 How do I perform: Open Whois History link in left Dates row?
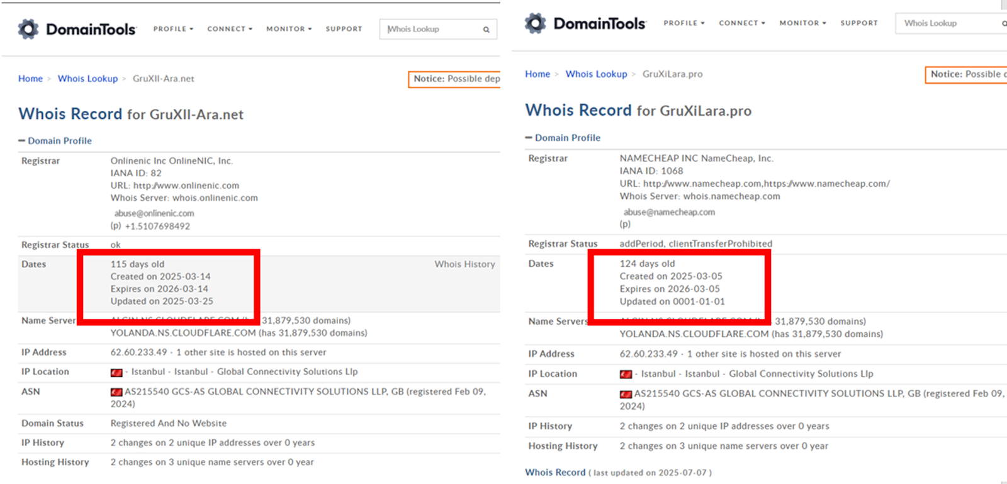[464, 264]
